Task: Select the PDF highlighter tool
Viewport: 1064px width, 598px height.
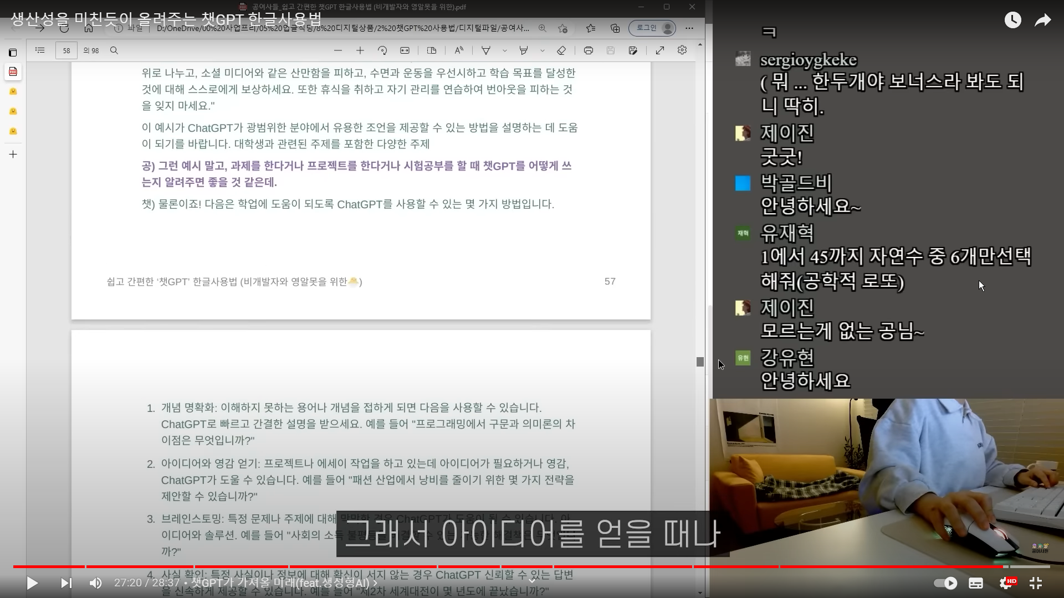Action: click(524, 50)
